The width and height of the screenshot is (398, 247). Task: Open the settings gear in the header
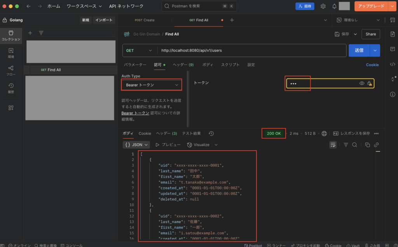(x=323, y=6)
